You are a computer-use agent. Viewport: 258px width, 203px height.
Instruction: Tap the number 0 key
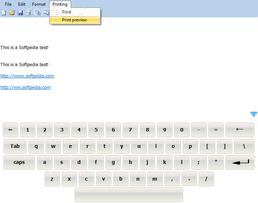pos(182,130)
